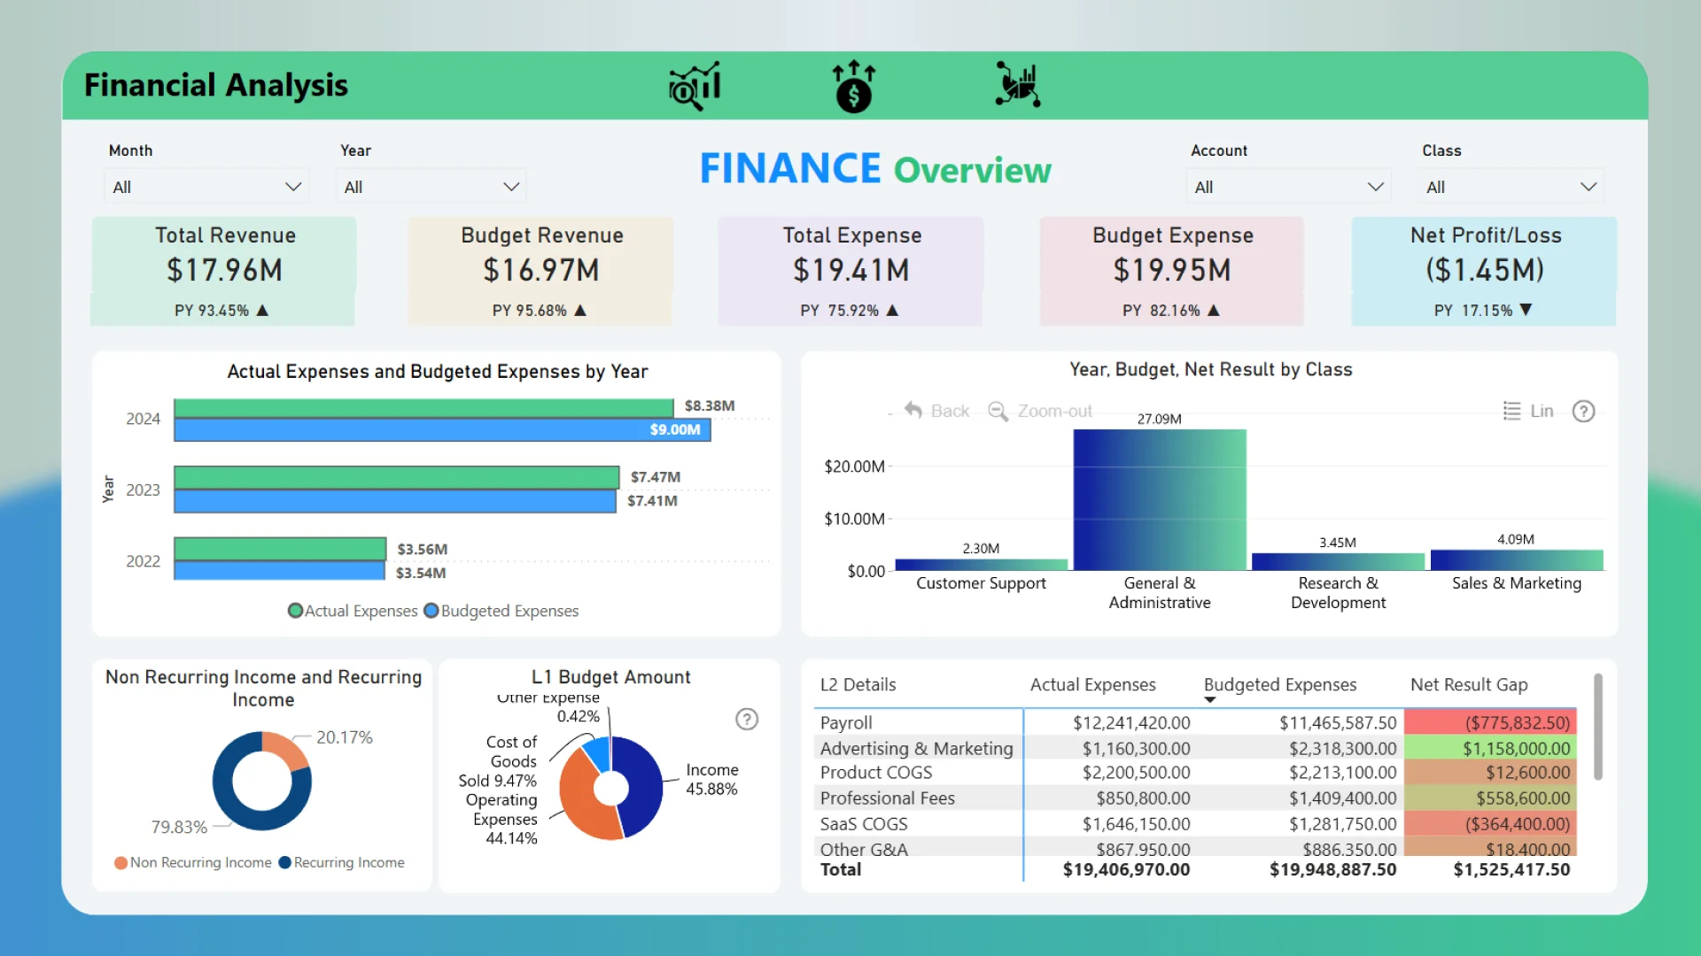Click the help icon beside the L1 Budget pie
Screen dimensions: 1701x956
(x=747, y=719)
